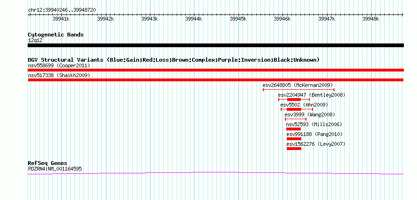Click the 39945k ruler tick label
The width and height of the screenshot is (417, 200).
pyautogui.click(x=238, y=19)
